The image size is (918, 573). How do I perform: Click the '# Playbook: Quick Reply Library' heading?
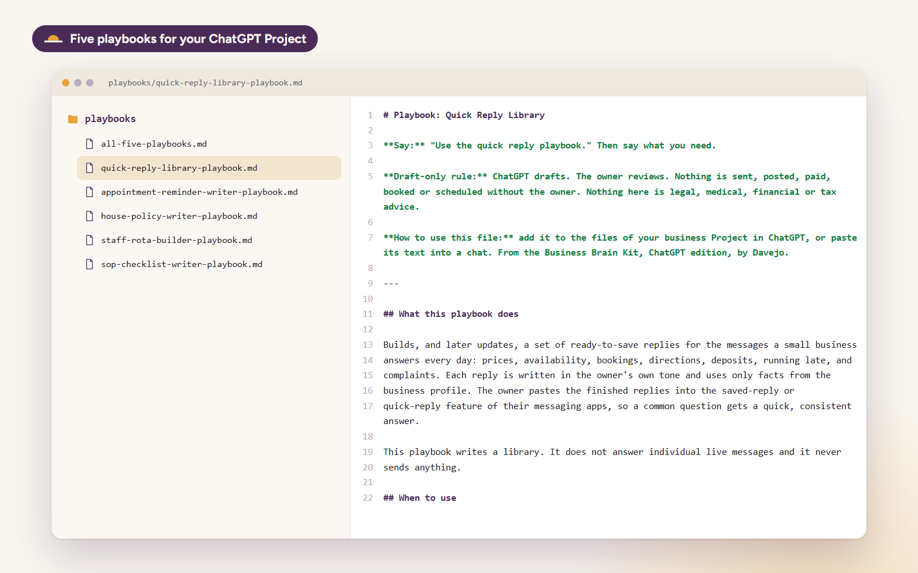tap(464, 115)
